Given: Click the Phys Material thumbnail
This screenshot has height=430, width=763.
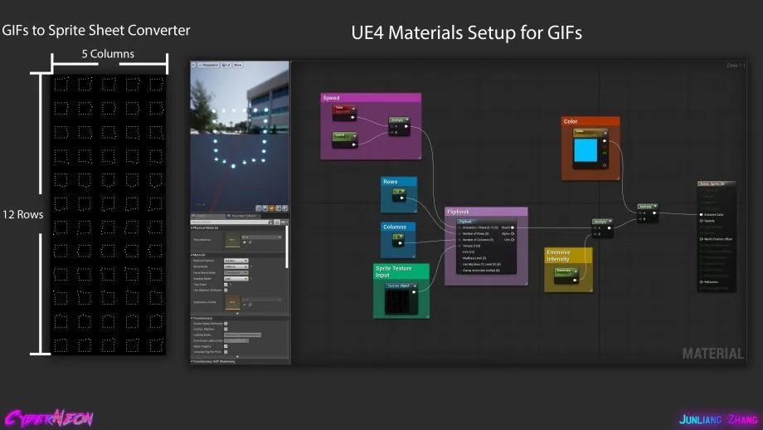Looking at the screenshot, I should click(x=232, y=240).
